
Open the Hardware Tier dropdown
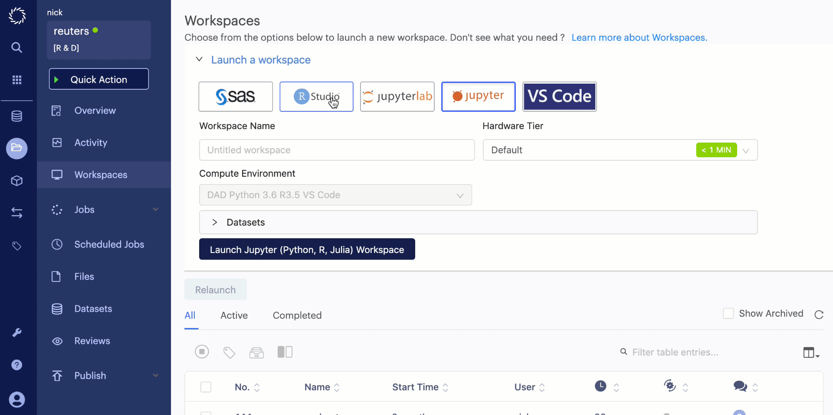pos(620,150)
